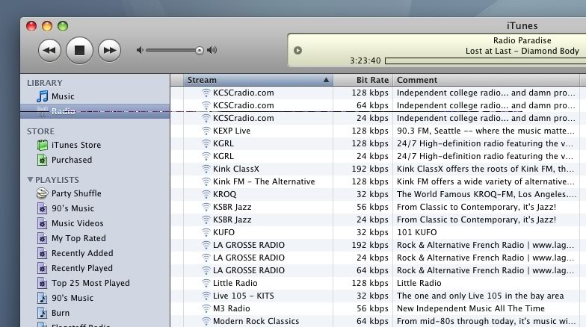
Task: Click the KROQ stream antenna icon
Action: [206, 194]
